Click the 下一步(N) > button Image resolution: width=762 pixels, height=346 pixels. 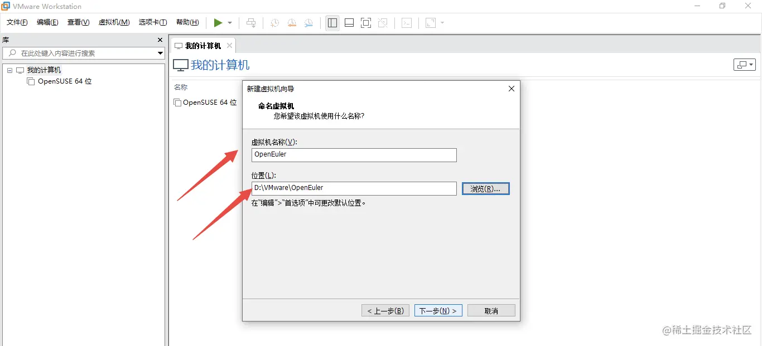click(x=438, y=310)
